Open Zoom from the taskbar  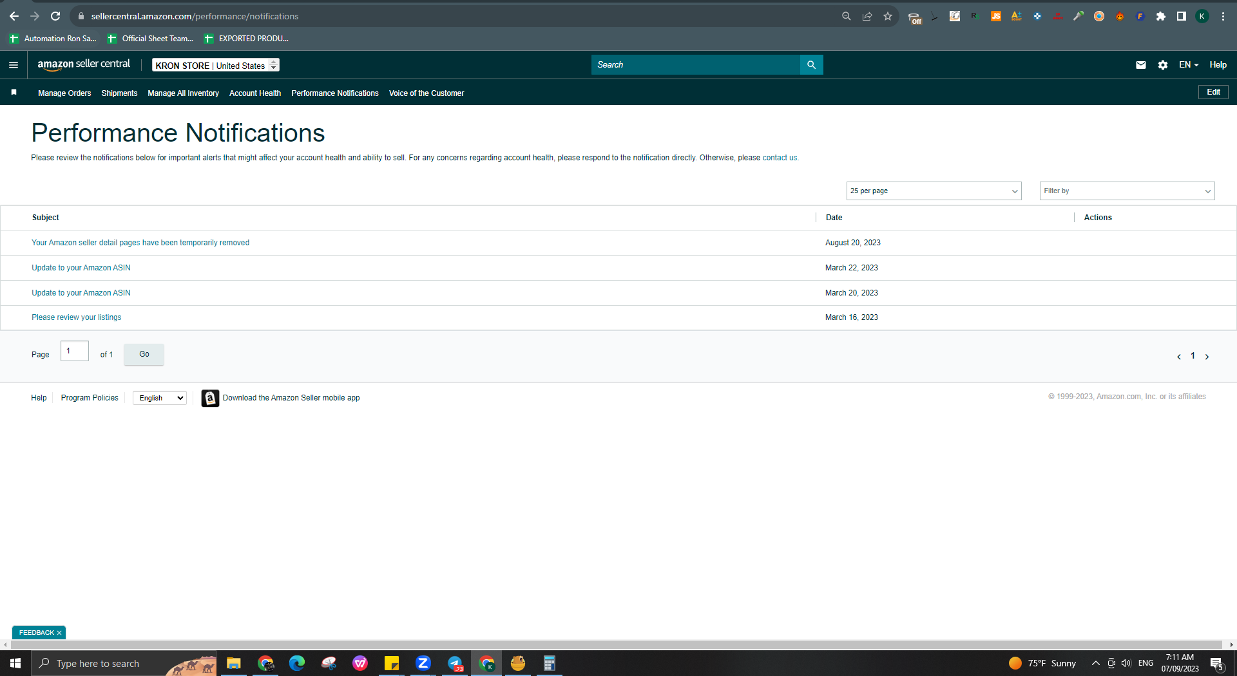click(423, 663)
